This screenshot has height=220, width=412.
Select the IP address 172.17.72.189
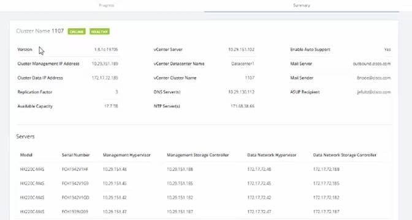click(x=105, y=78)
